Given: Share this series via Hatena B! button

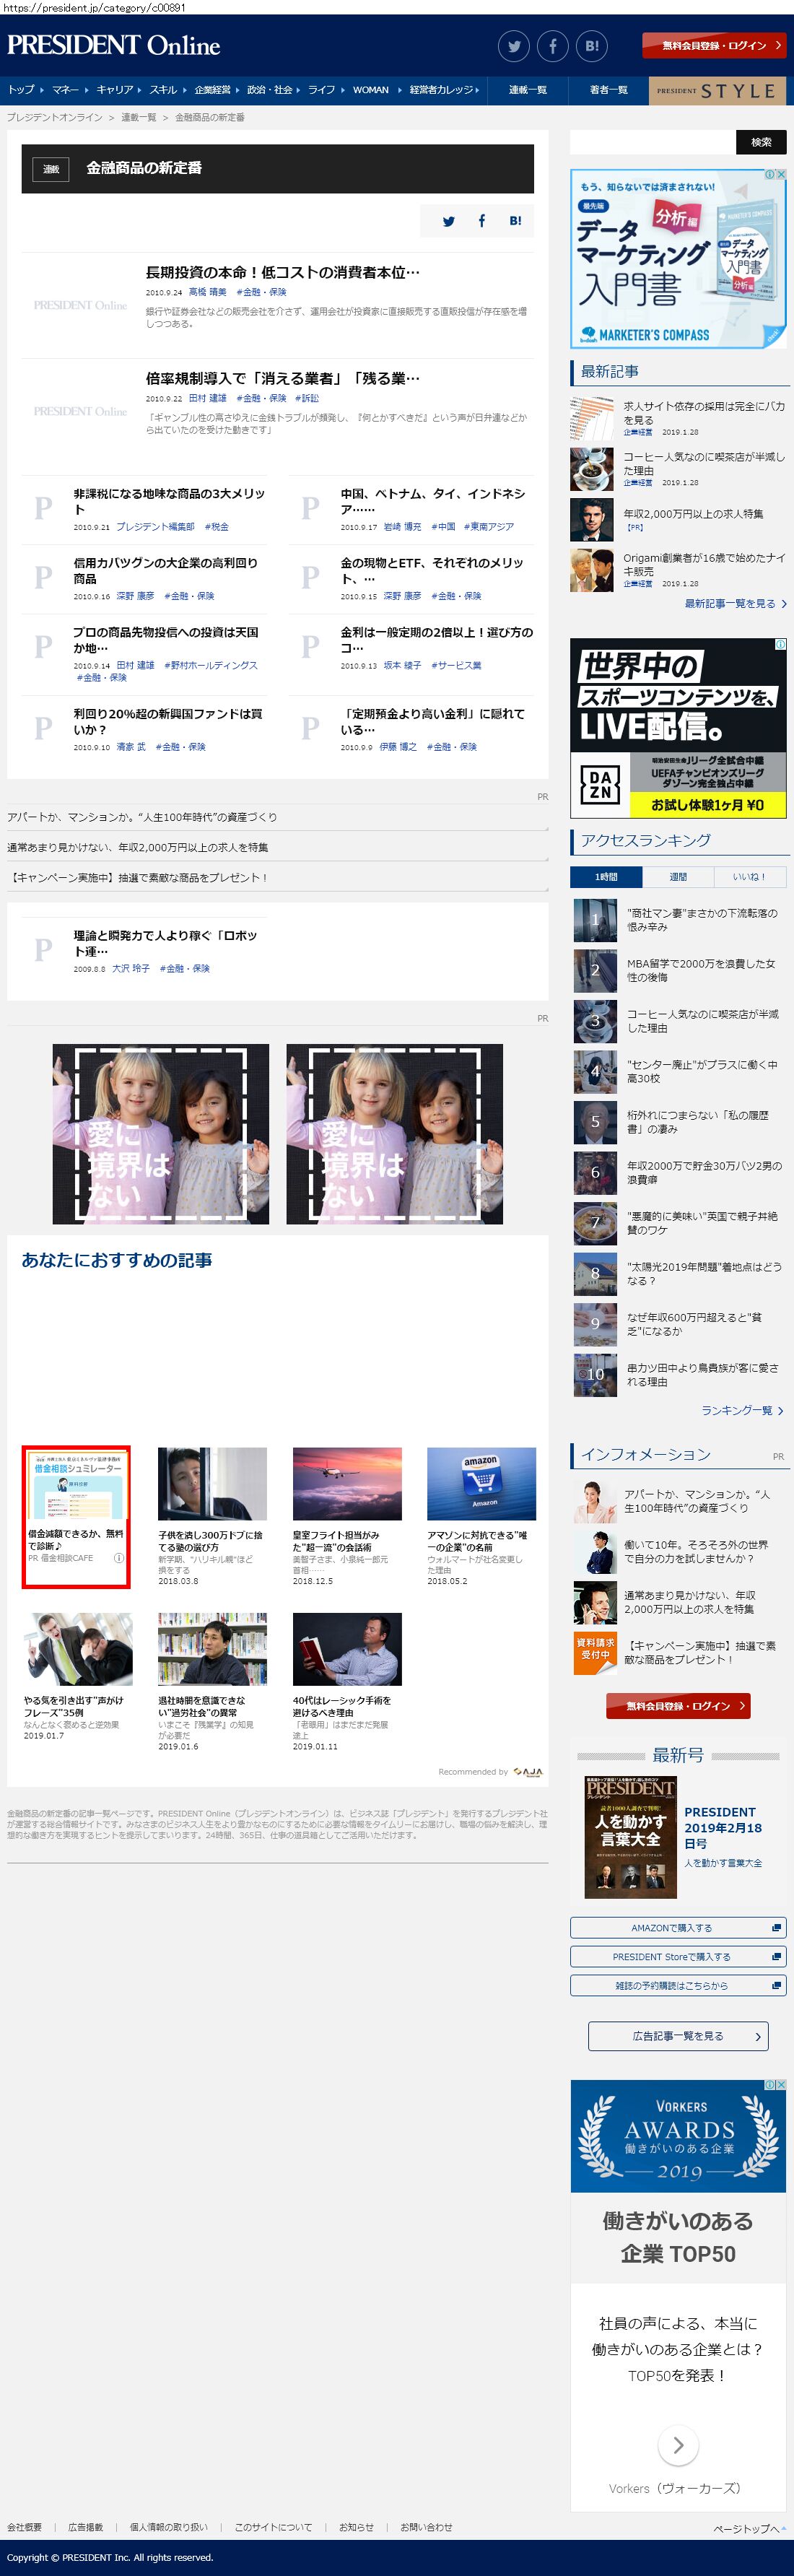Looking at the screenshot, I should (515, 221).
